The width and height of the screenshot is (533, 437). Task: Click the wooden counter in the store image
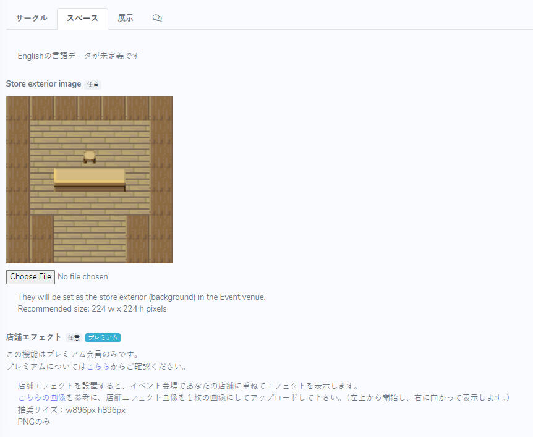pyautogui.click(x=90, y=178)
